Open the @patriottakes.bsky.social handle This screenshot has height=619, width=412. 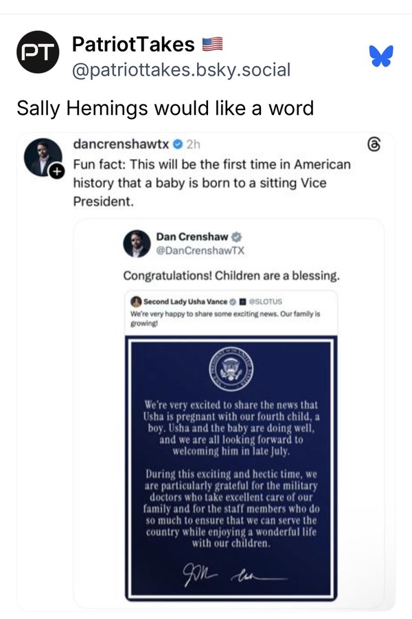pos(181,69)
